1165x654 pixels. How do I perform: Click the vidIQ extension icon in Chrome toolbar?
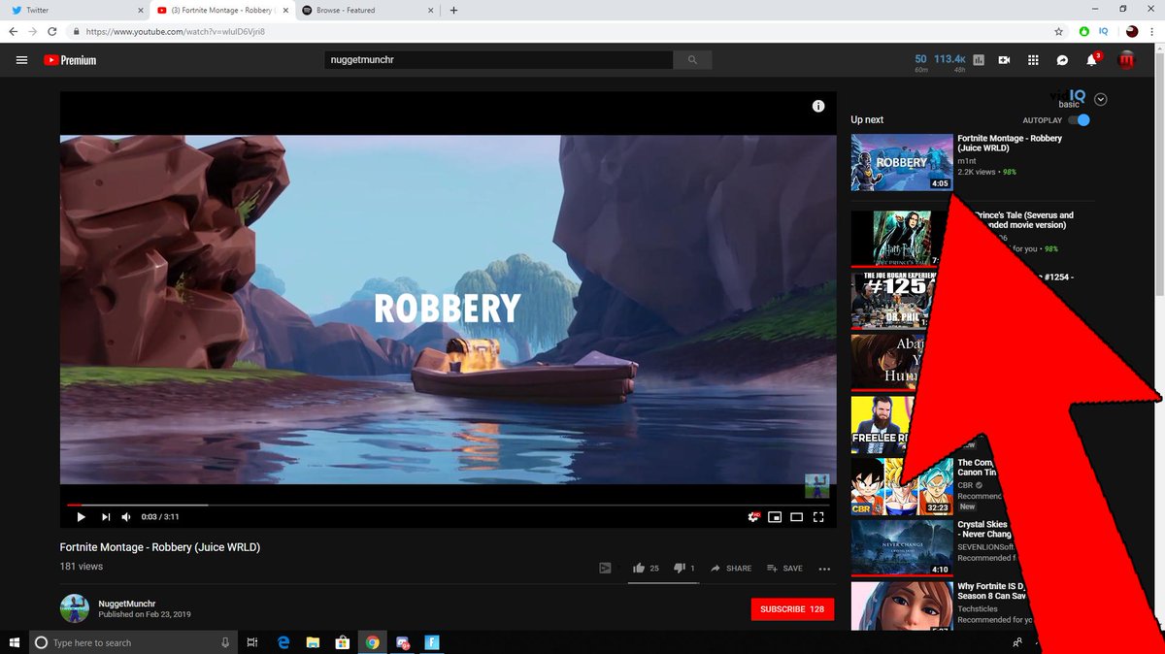[x=1103, y=31]
